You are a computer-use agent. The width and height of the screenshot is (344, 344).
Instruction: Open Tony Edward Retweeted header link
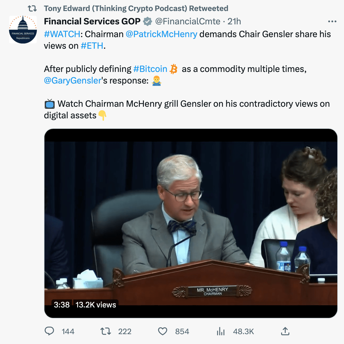point(136,8)
